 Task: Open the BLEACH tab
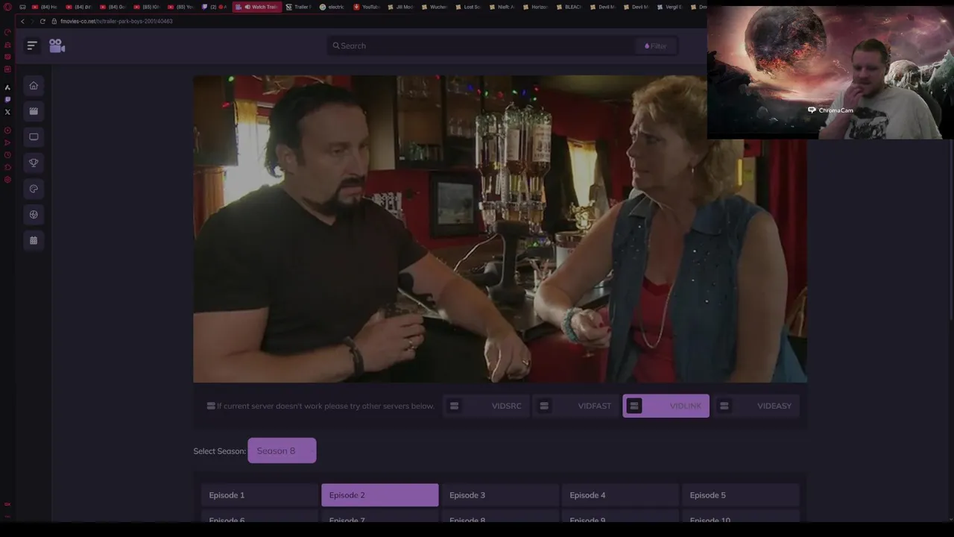pyautogui.click(x=569, y=7)
